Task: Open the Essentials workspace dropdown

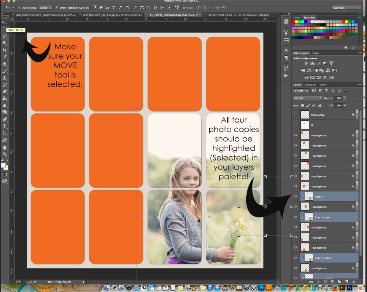Action: (346, 7)
